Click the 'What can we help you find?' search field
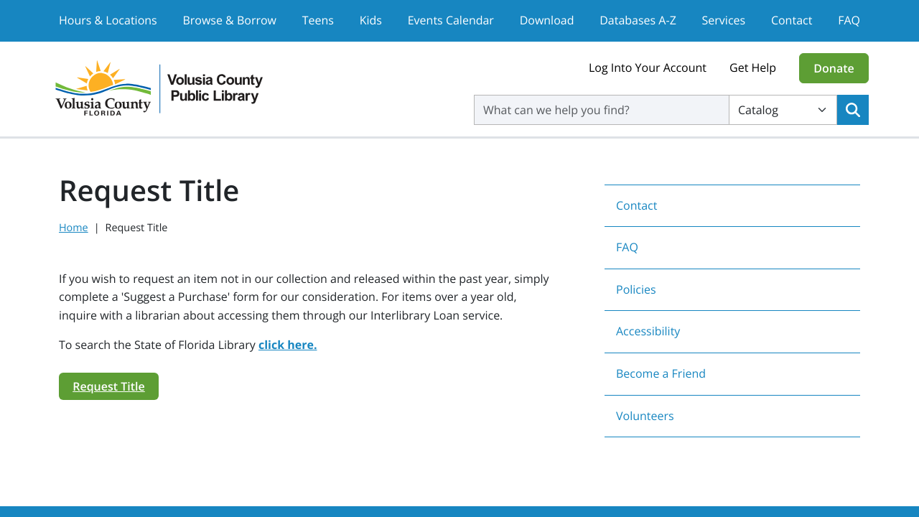The image size is (919, 517). (x=601, y=109)
